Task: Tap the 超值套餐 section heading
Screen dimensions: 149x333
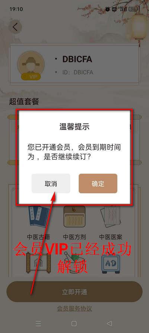Action: click(24, 102)
